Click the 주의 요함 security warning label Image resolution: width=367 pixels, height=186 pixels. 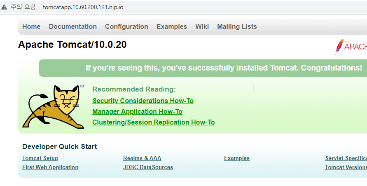[23, 7]
